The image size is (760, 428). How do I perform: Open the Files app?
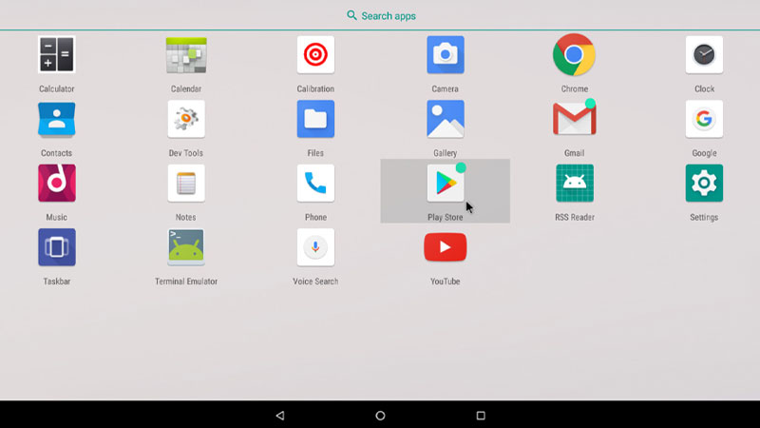315,119
